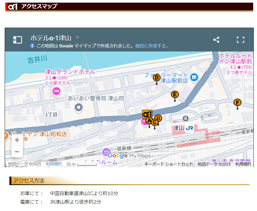Click the JR logo at 津山 station
257x211 pixels.
pos(189,128)
